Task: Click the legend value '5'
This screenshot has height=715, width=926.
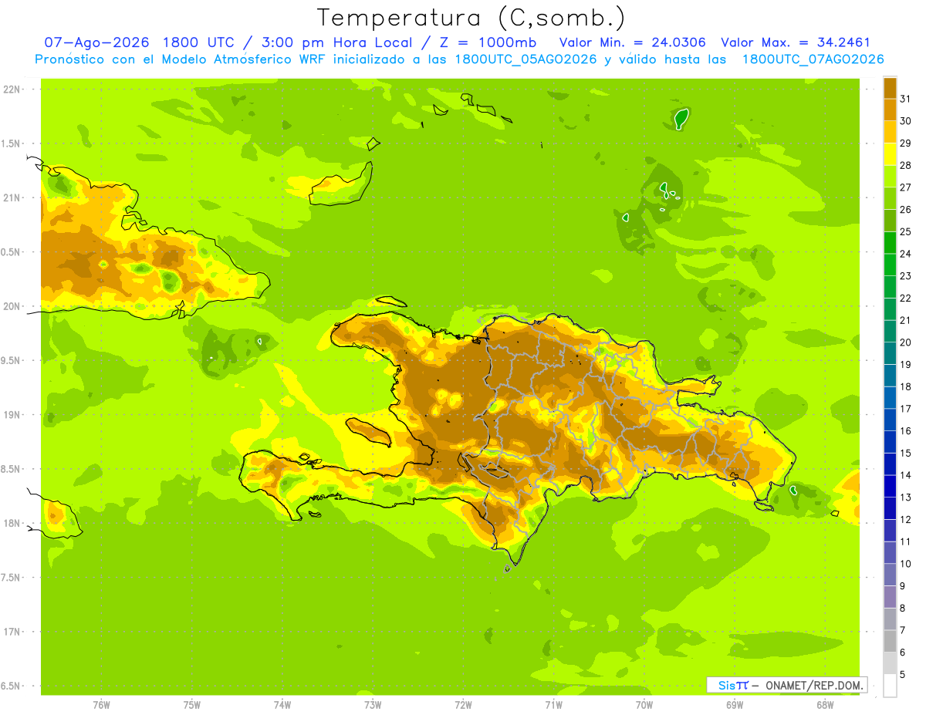Action: [x=902, y=674]
